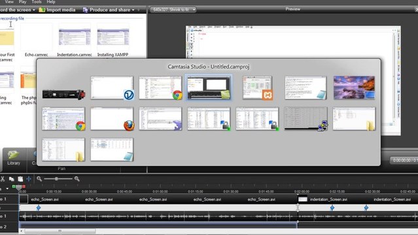The height and width of the screenshot is (235, 418).
Task: Click the zoom keyframe diamond near 0:02:15
Action: pos(332,208)
